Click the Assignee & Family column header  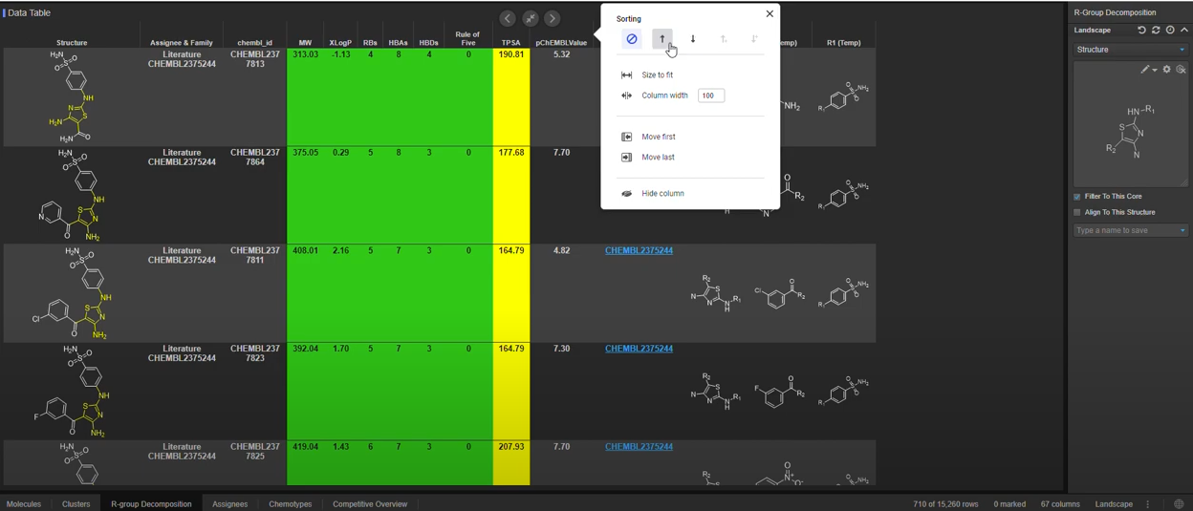tap(182, 43)
